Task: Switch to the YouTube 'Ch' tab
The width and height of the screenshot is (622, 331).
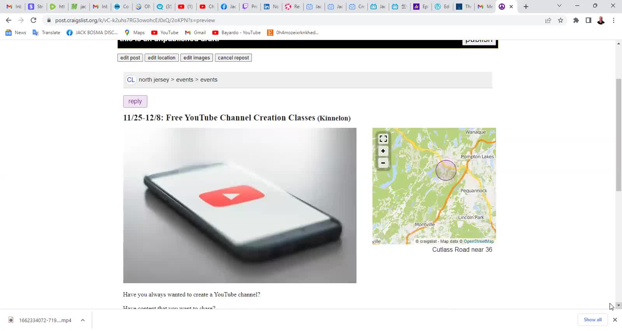Action: click(x=207, y=7)
